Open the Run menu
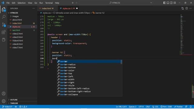Image resolution: width=194 pixels, height=109 pixels. [41, 3]
